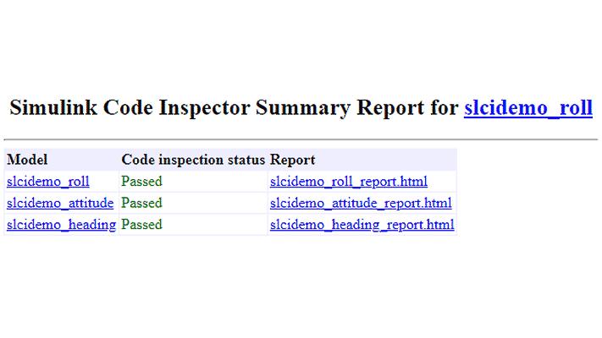Select Passed status in the slcidemo_attitude row
This screenshot has height=338, width=602.
141,204
